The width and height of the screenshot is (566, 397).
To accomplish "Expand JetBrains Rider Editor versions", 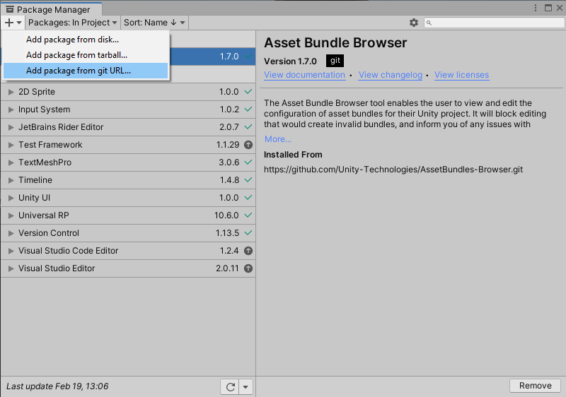I will pos(11,127).
